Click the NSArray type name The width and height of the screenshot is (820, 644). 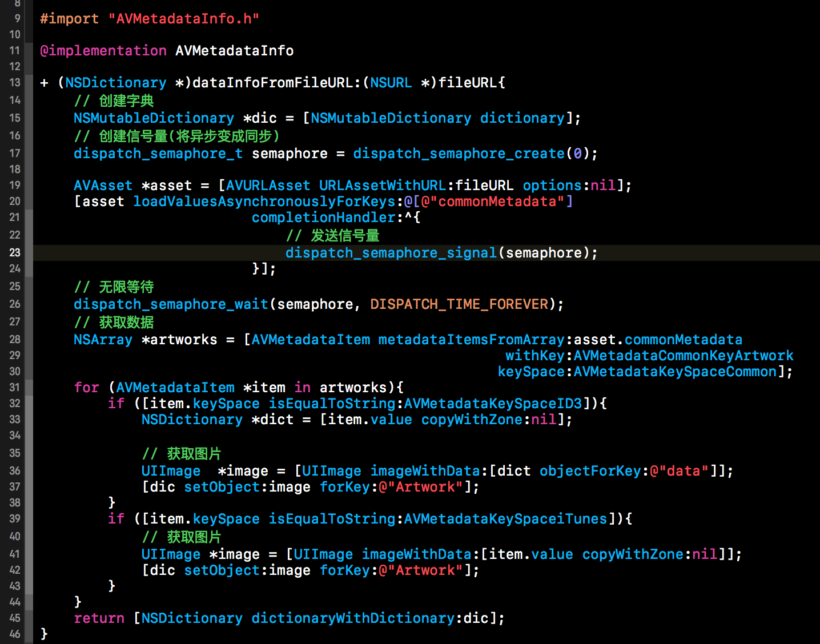[103, 340]
